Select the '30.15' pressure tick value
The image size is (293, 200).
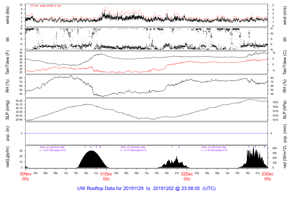click(x=19, y=105)
